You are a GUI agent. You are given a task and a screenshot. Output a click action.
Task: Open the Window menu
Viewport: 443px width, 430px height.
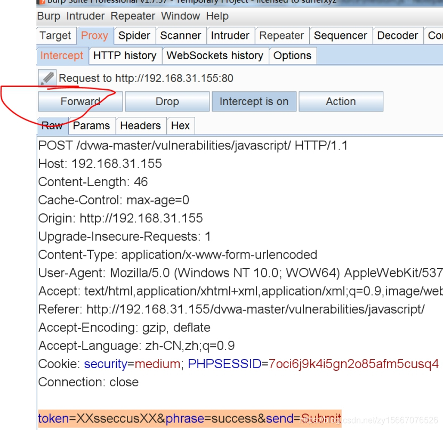click(180, 16)
